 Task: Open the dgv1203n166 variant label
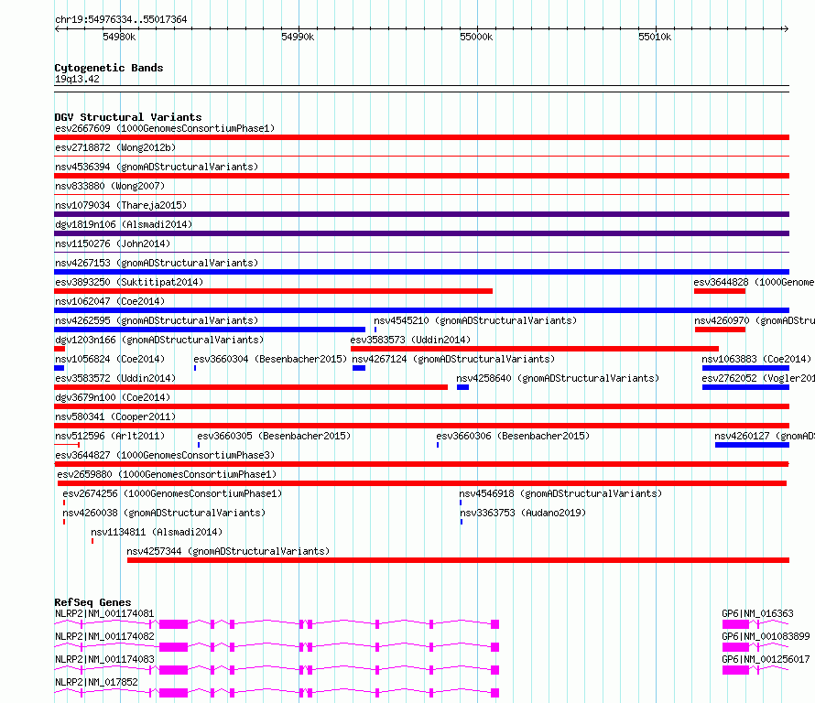click(159, 340)
